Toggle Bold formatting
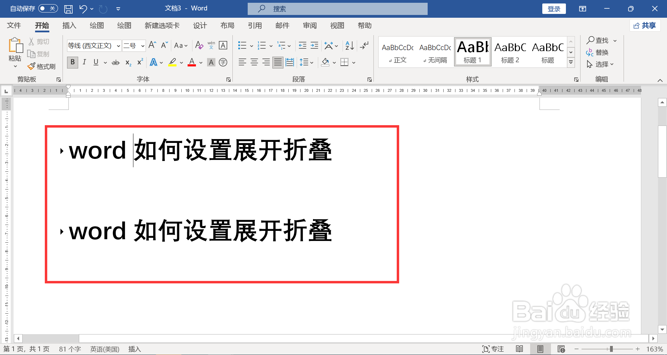This screenshot has height=355, width=667. click(x=73, y=62)
